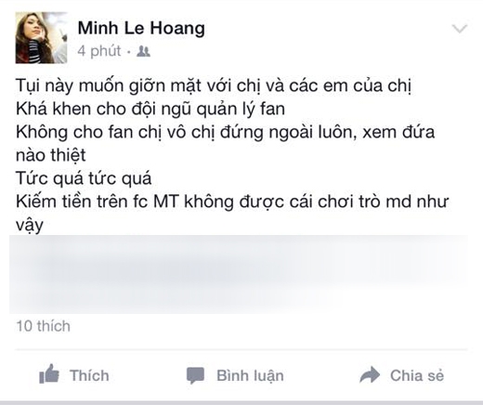
Task: Open the Minh Le Hoang profile name
Action: click(141, 28)
